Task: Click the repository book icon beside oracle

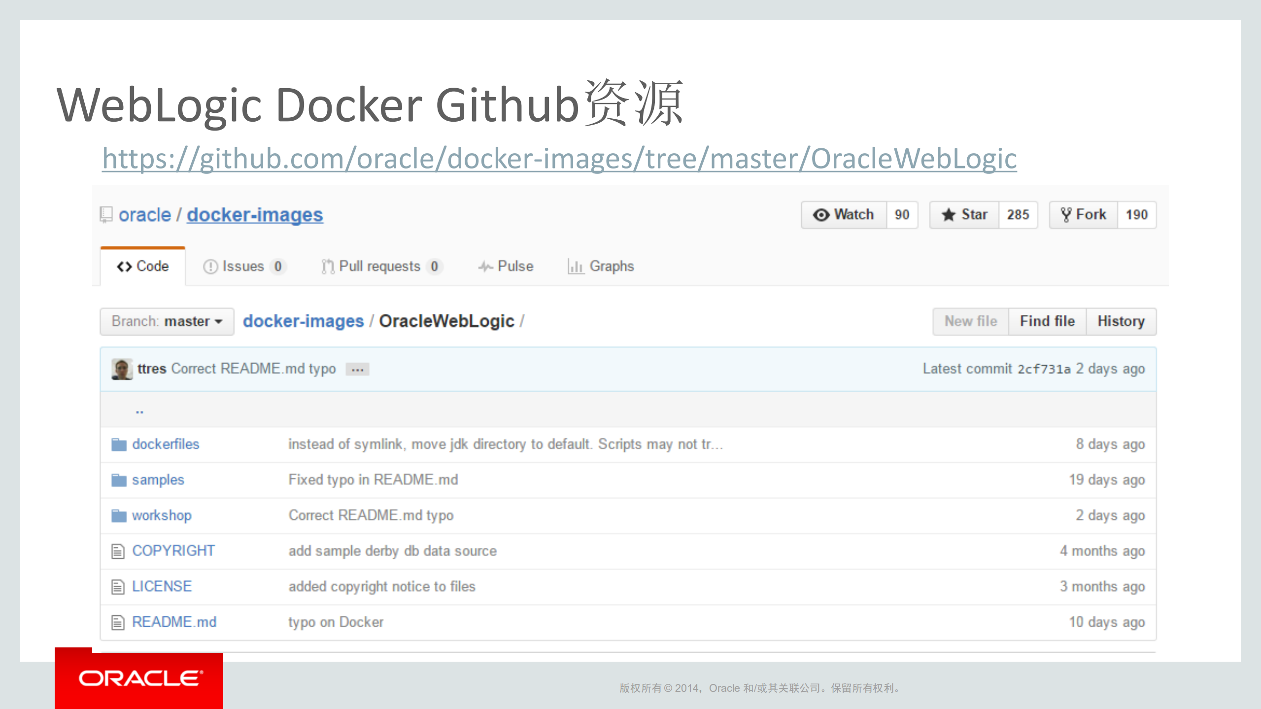Action: pyautogui.click(x=106, y=214)
